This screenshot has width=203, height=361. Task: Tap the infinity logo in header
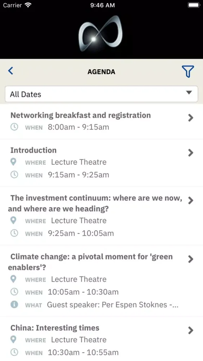coord(101,34)
